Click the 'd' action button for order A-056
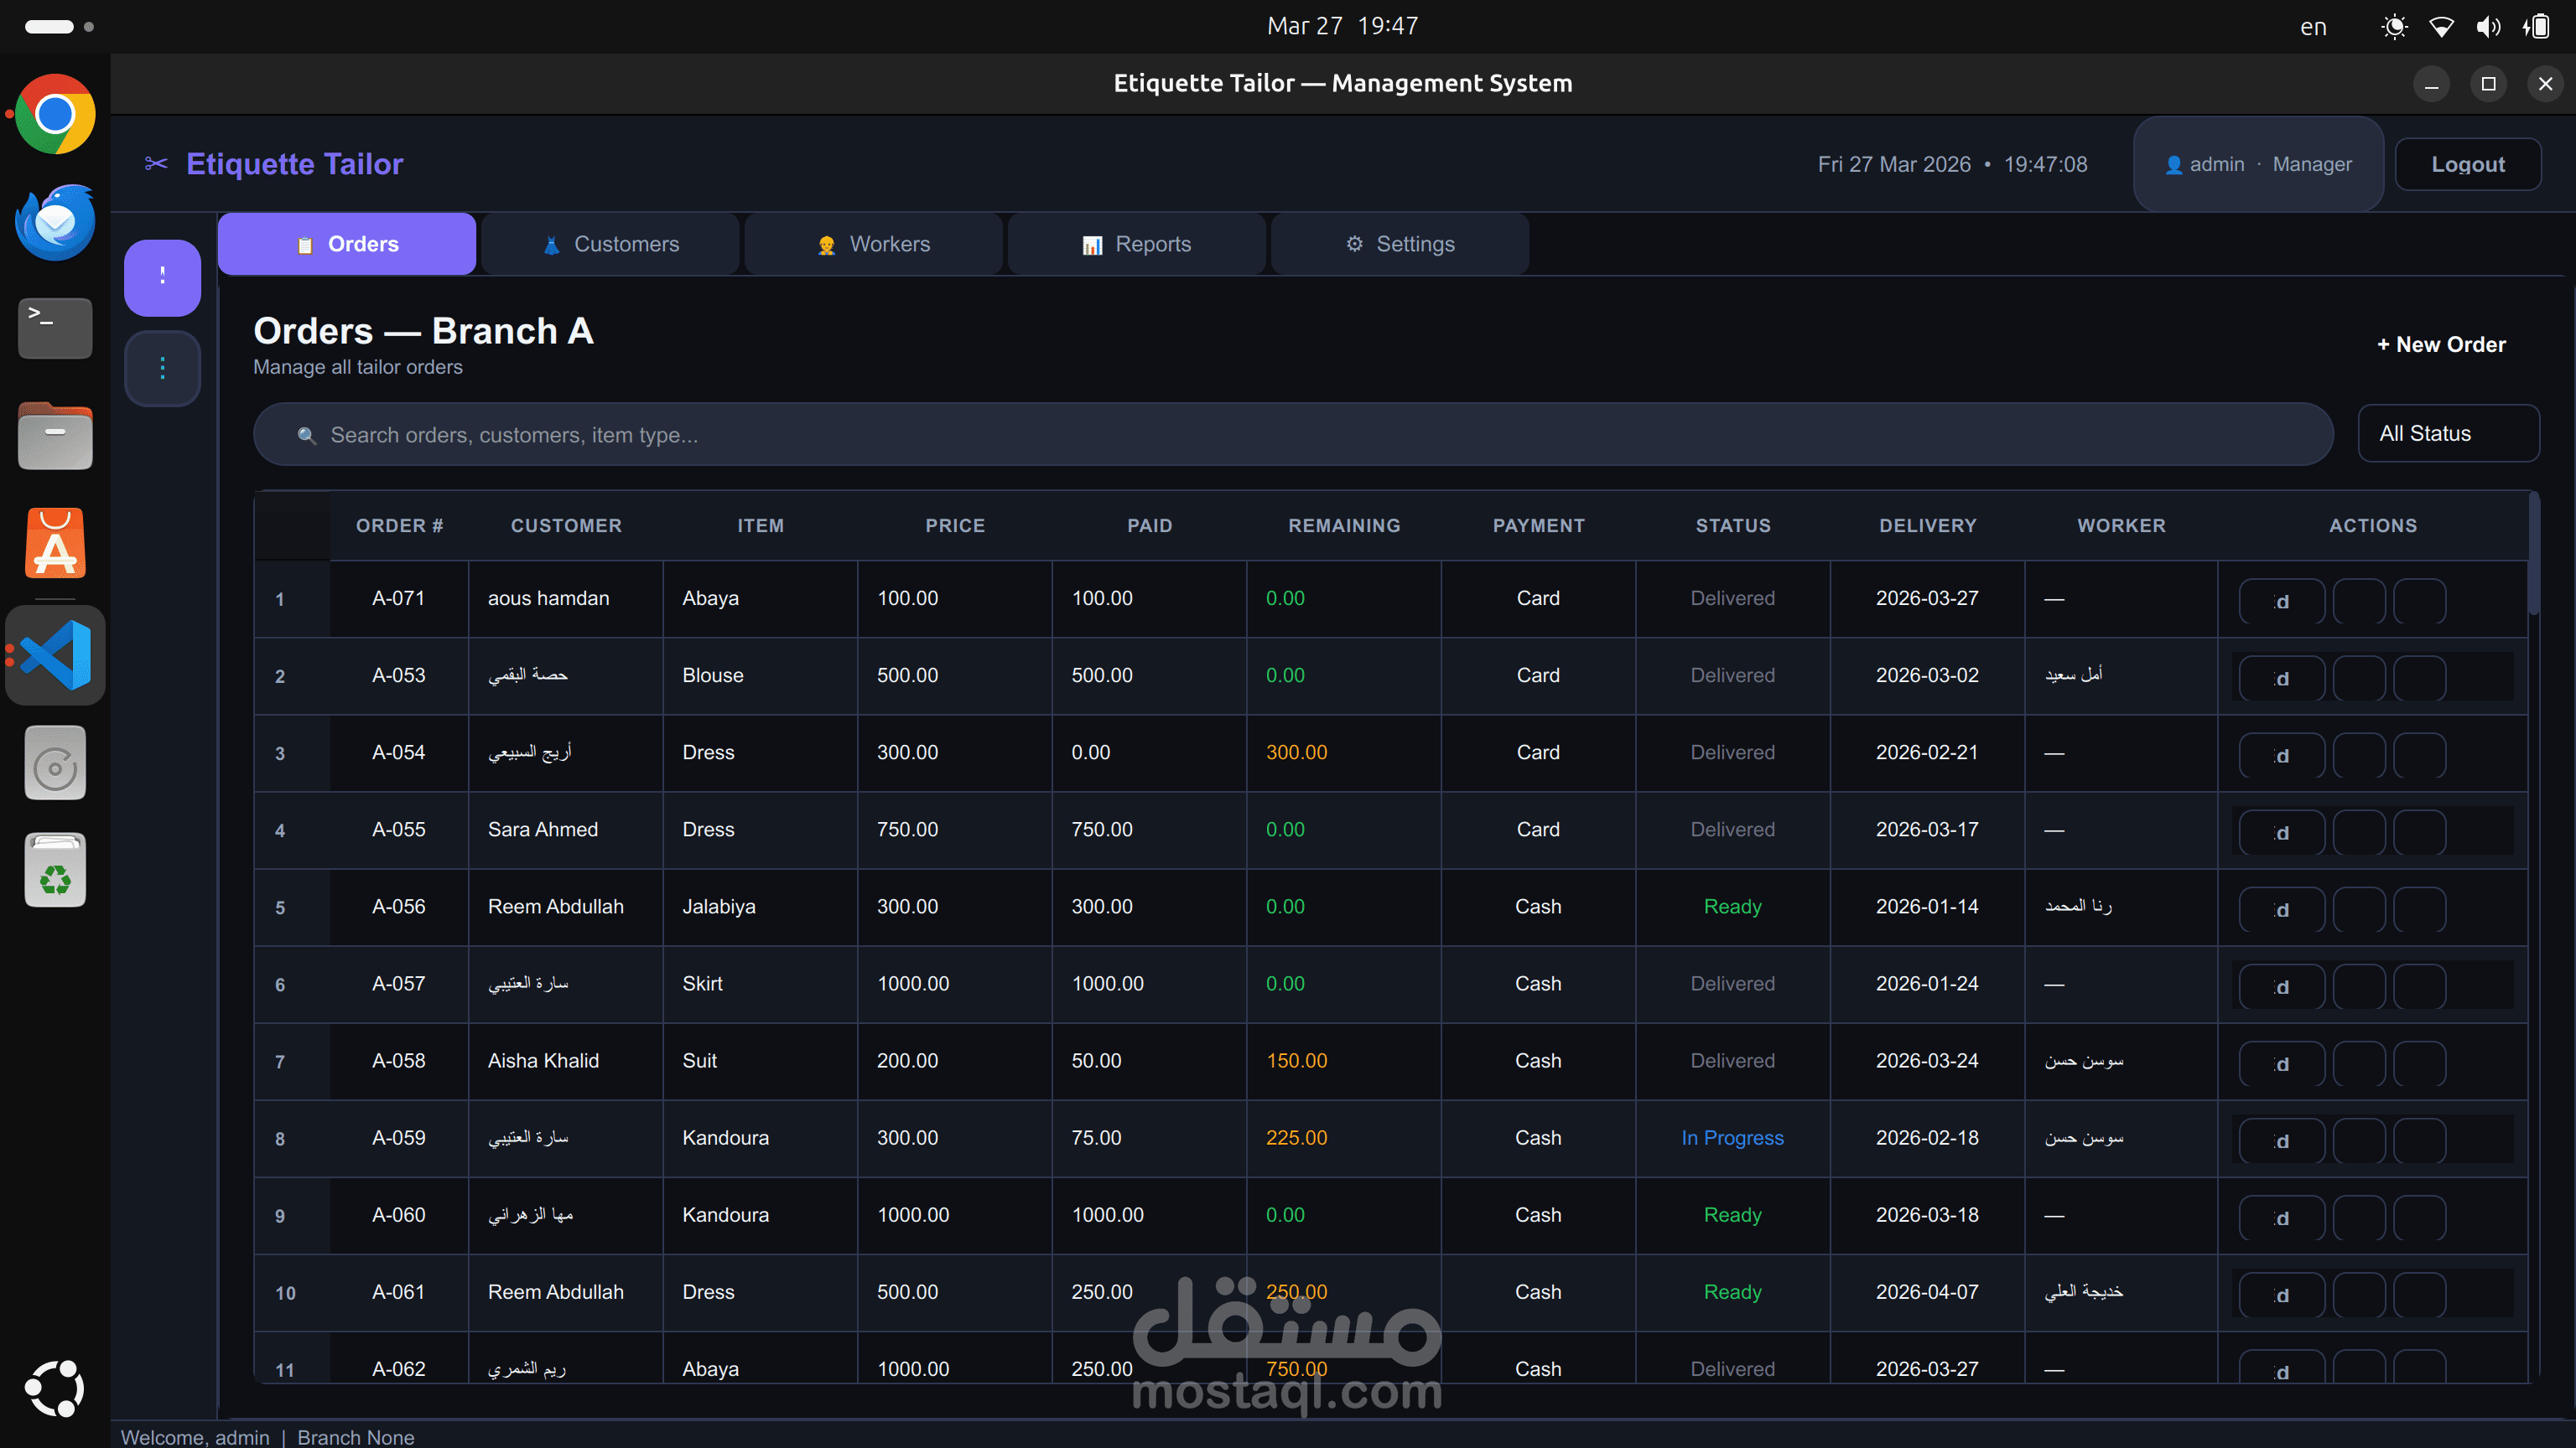The image size is (2576, 1448). point(2281,909)
